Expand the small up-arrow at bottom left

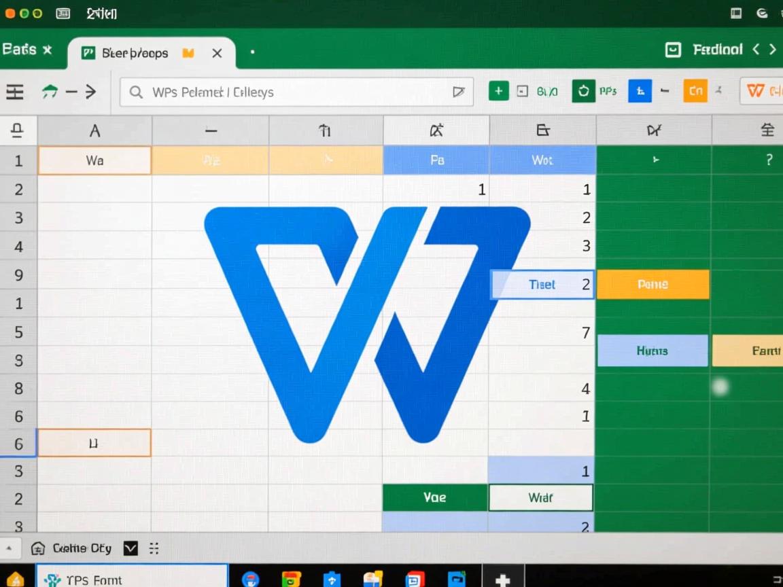(x=10, y=548)
